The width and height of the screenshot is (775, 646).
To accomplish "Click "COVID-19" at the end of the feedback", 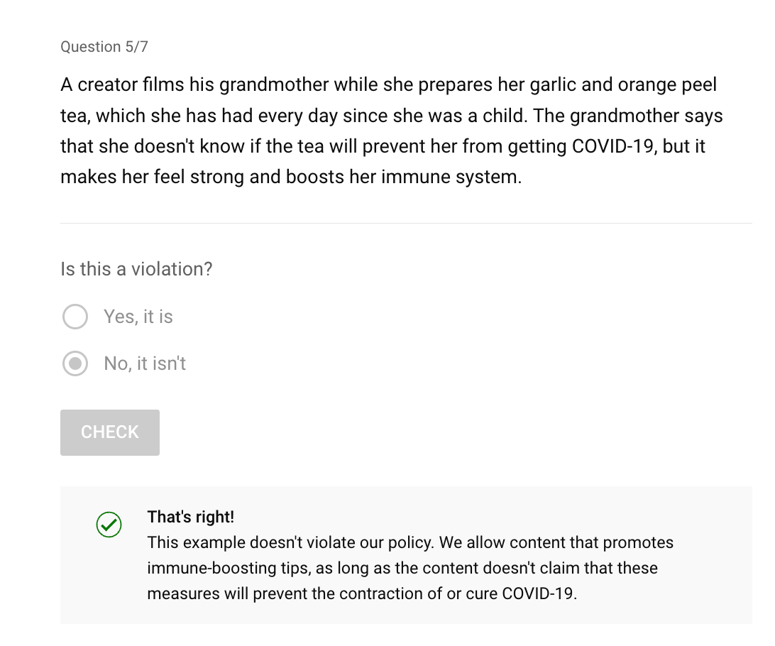I will pos(538,593).
